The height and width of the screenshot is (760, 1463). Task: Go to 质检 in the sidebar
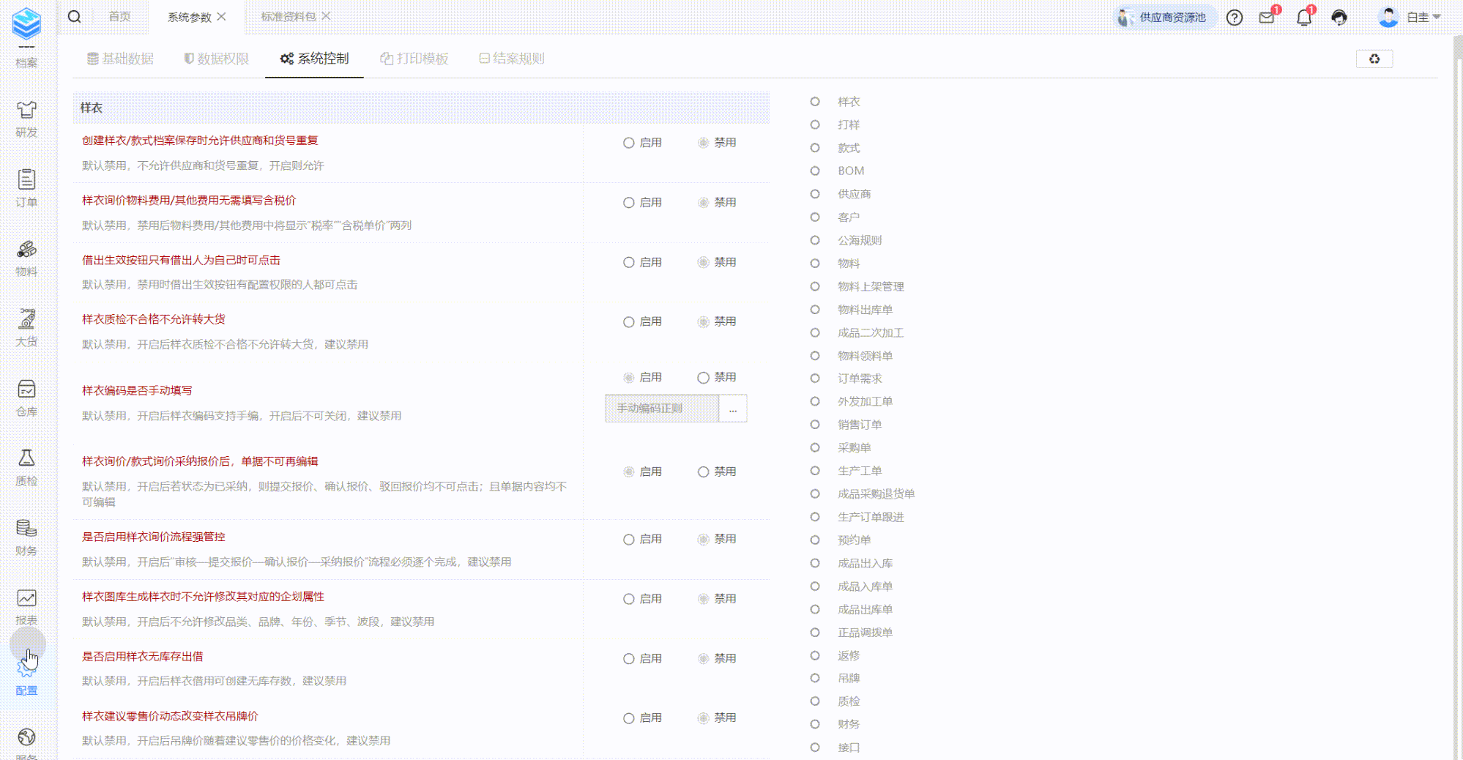26,467
